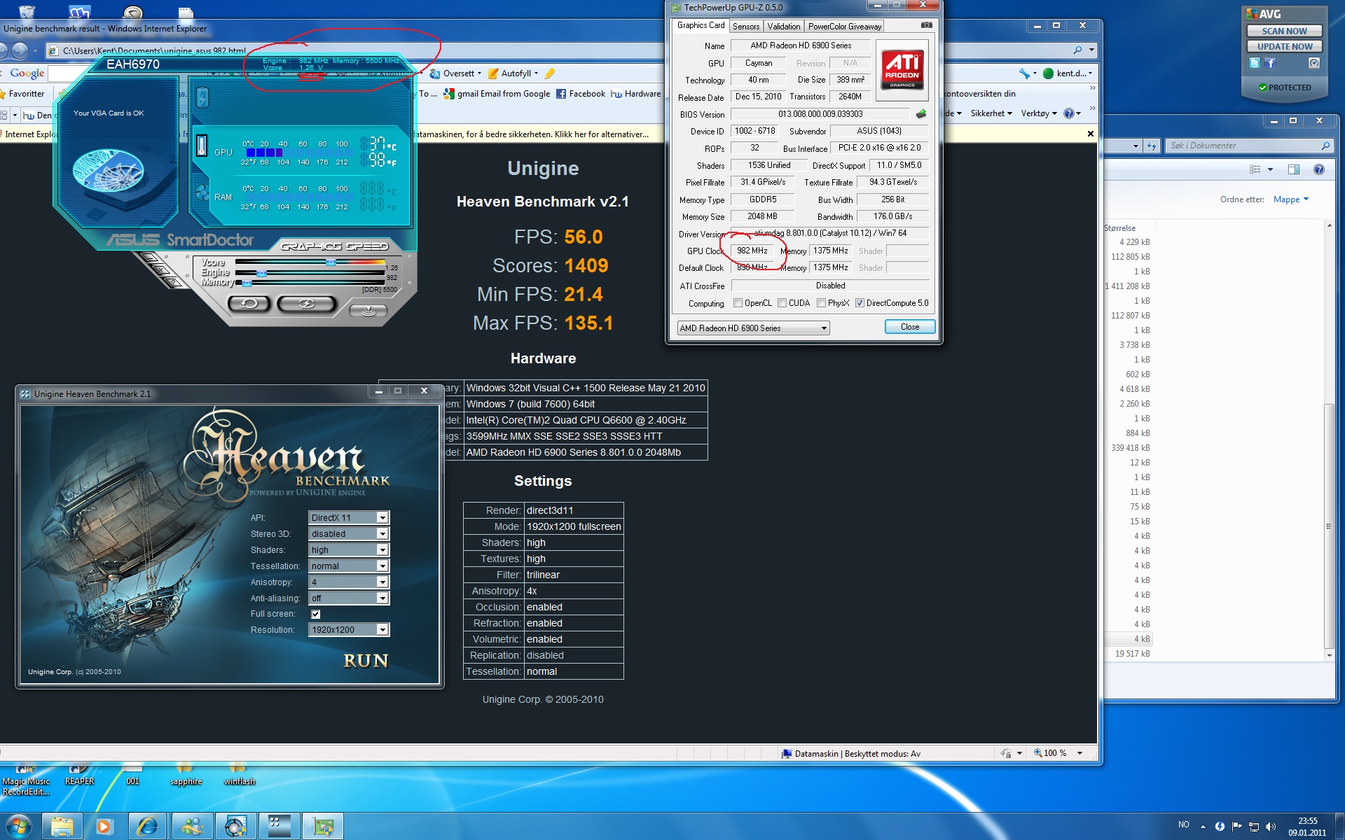This screenshot has height=840, width=1345.
Task: Open the Anisotropy dropdown
Action: point(348,582)
